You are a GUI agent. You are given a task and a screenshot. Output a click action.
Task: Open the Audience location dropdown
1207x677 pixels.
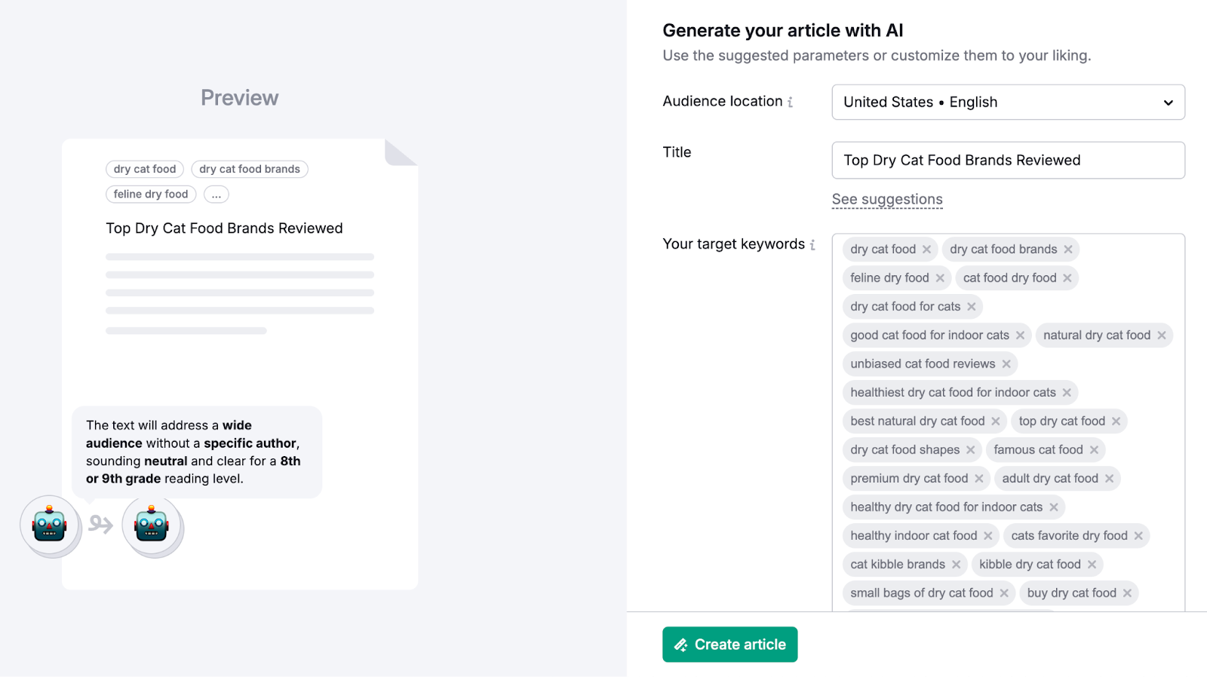(1008, 103)
